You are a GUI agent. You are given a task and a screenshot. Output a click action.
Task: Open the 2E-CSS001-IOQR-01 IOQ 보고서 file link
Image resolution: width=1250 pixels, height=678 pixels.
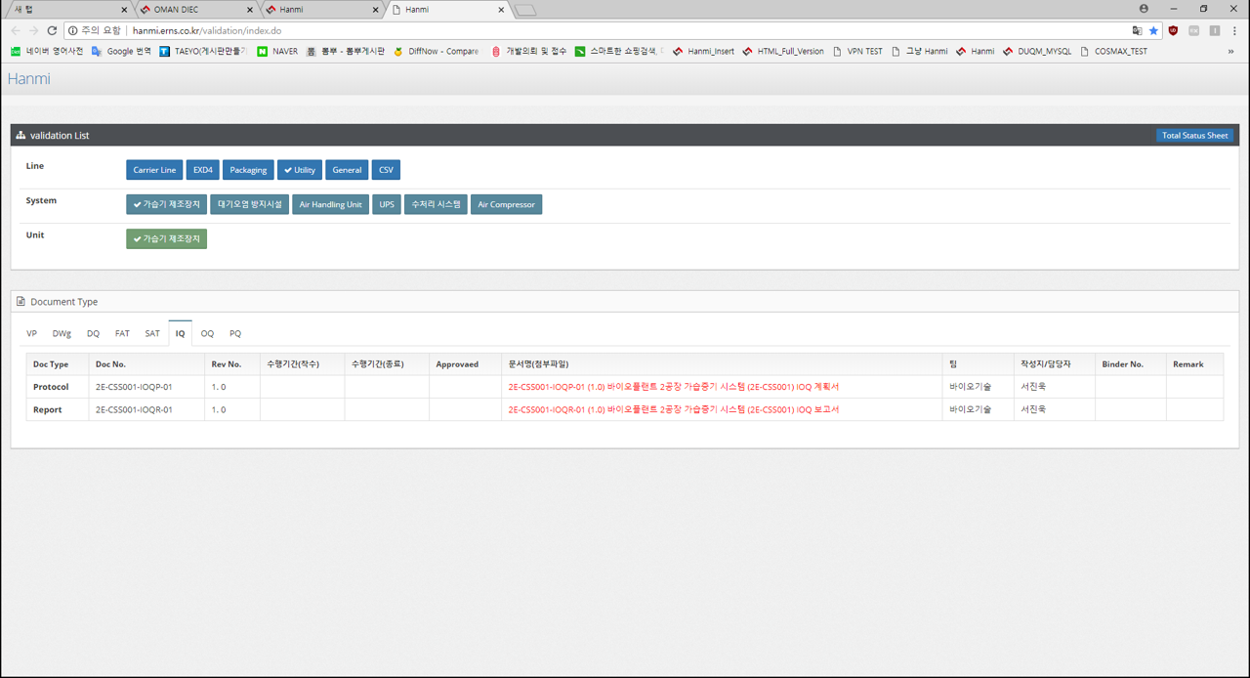[x=674, y=409]
